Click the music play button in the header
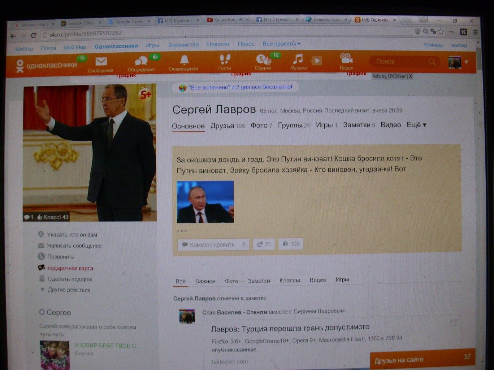 point(316,60)
